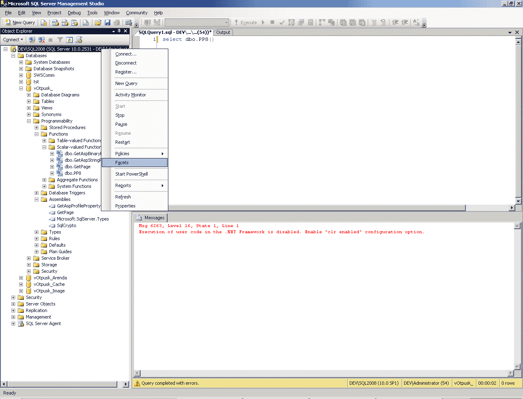Click the query editor scroll down arrow
The height and width of the screenshot is (399, 523).
tap(519, 201)
